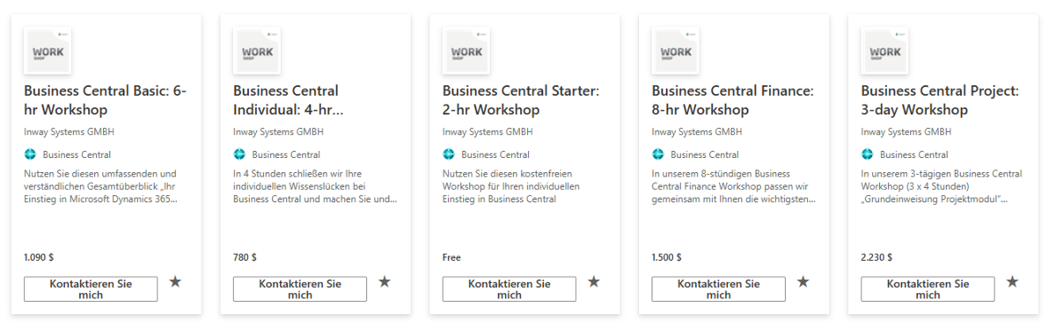Click Kontaktieren Sie mich on Finance workshop card

pos(719,289)
